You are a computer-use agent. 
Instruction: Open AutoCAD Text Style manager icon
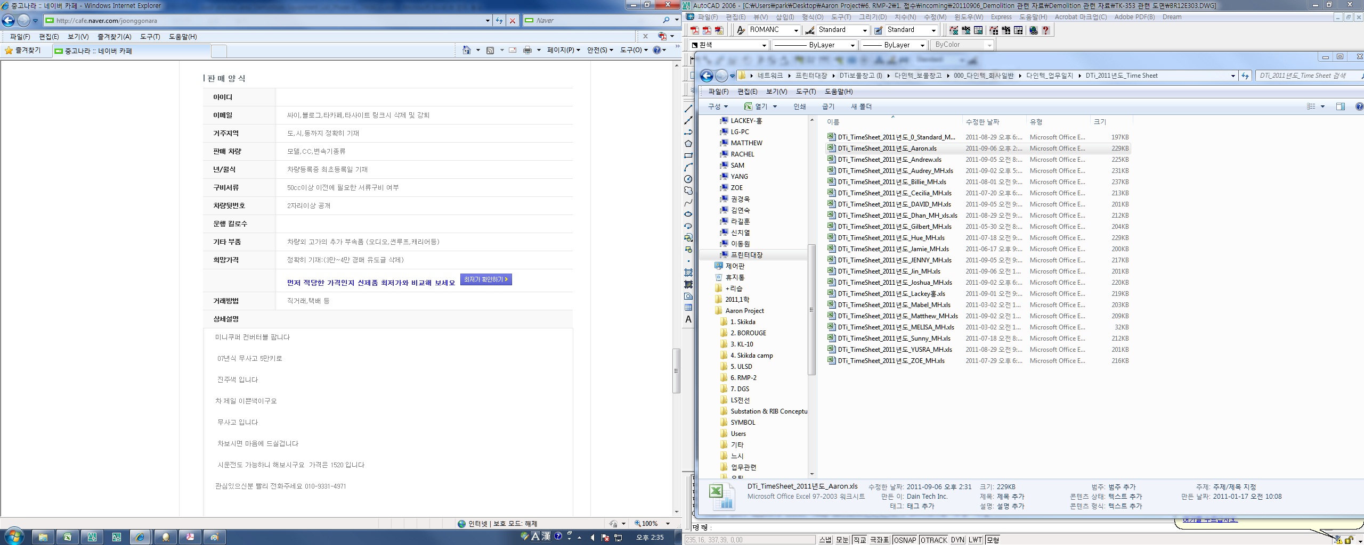click(x=741, y=30)
